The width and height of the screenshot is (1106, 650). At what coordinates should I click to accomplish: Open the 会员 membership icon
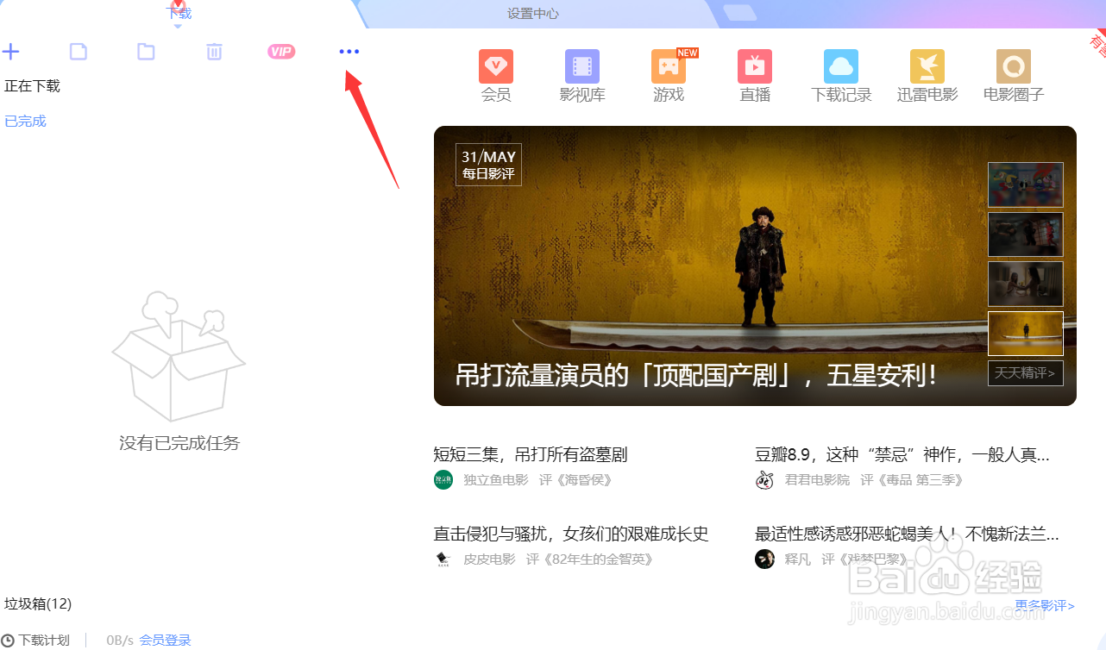pos(496,66)
